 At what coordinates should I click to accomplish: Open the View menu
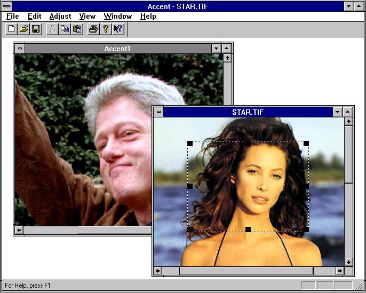pyautogui.click(x=87, y=17)
